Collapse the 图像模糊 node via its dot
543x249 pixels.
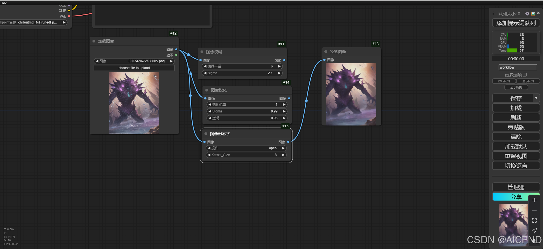202,52
